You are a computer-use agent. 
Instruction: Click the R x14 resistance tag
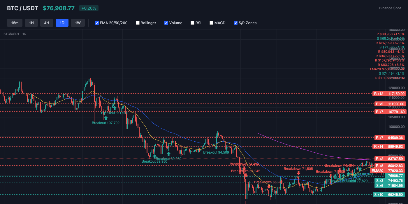point(379,146)
